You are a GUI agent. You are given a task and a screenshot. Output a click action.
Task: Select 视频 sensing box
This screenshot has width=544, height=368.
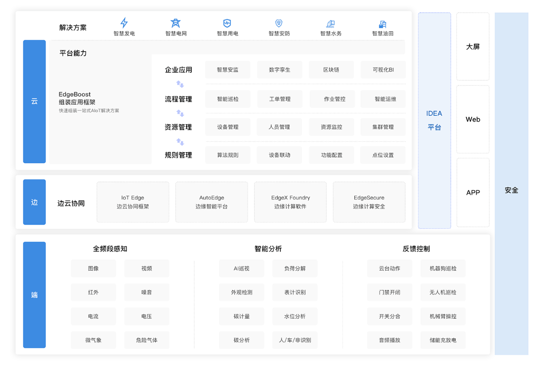pos(147,269)
